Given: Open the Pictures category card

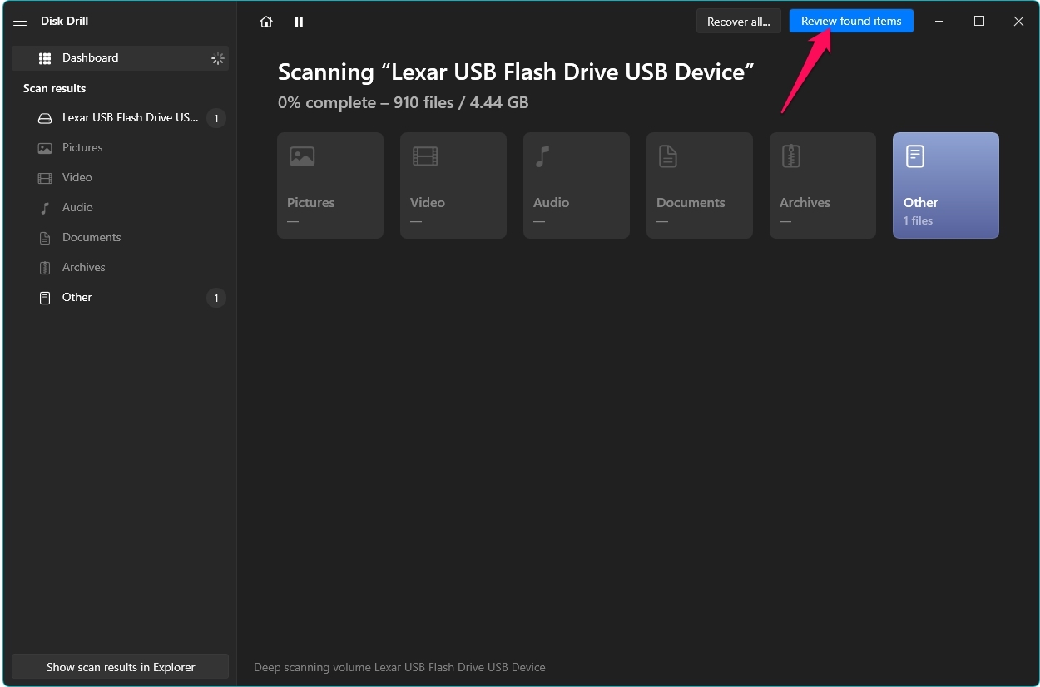Looking at the screenshot, I should click(x=330, y=185).
